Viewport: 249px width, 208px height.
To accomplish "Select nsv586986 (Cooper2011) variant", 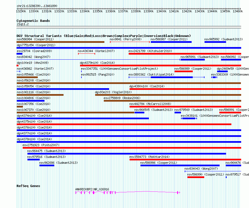I will pos(180,165).
